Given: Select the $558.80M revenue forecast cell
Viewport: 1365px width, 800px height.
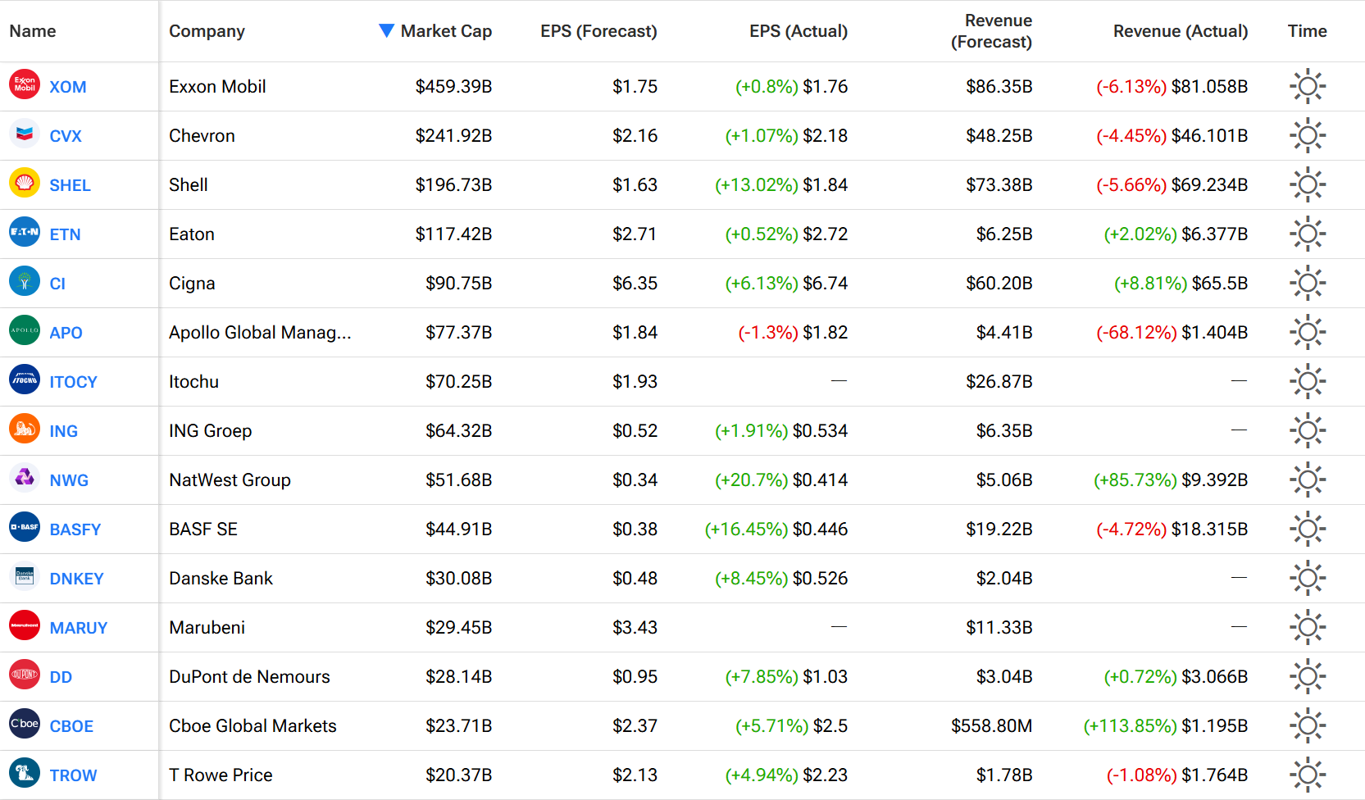Looking at the screenshot, I should click(x=991, y=725).
